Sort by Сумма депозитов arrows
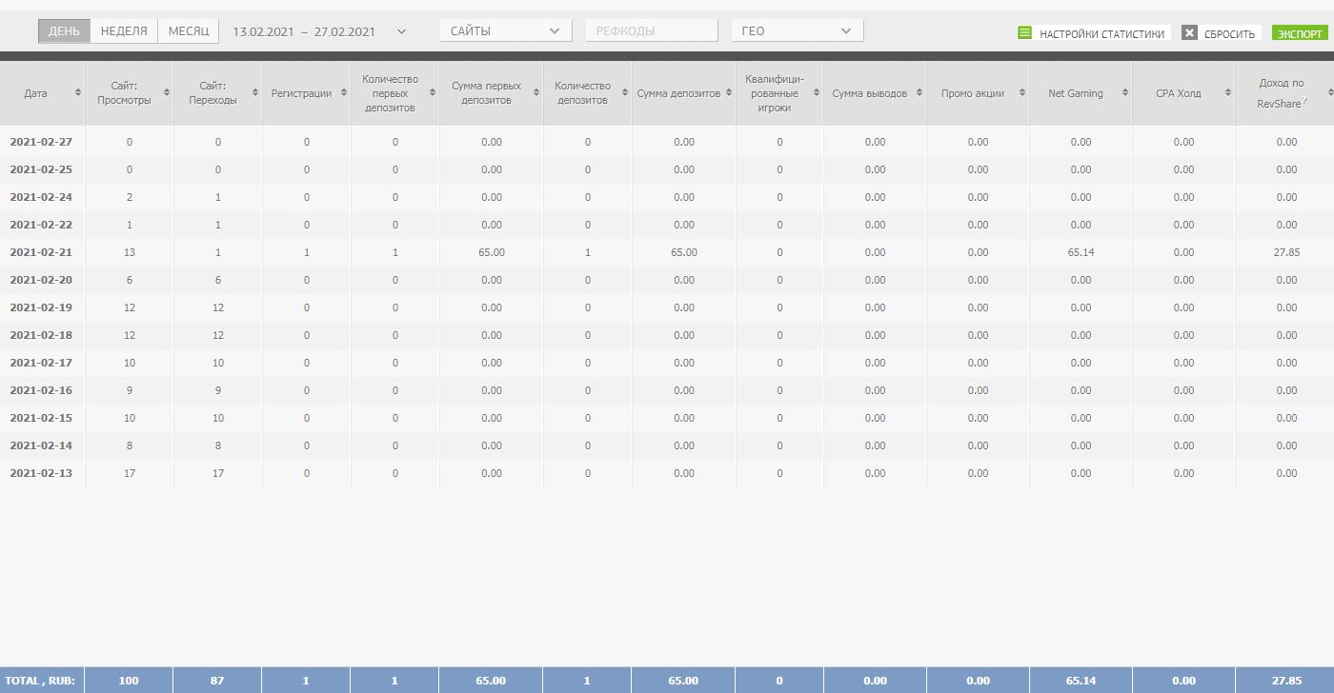 coord(729,93)
